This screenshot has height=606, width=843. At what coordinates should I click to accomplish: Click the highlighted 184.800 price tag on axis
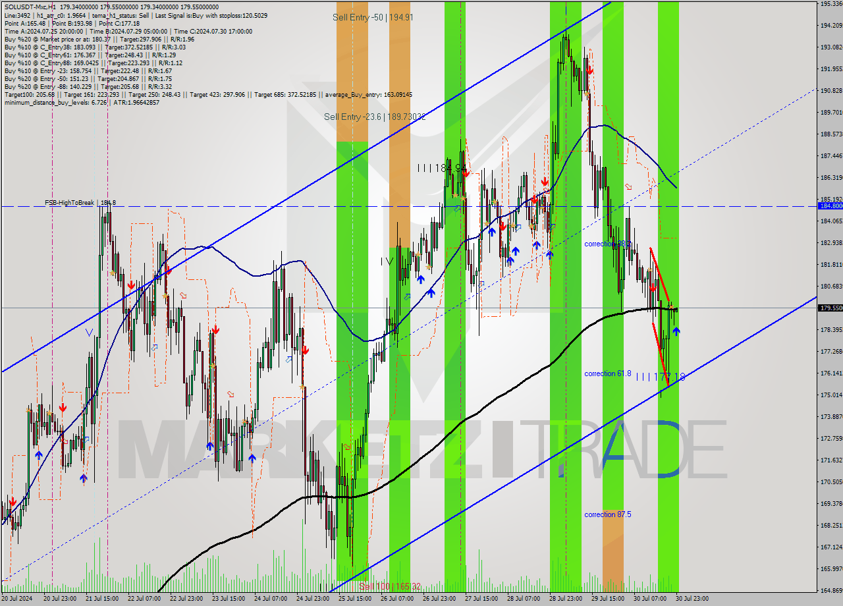pos(830,206)
